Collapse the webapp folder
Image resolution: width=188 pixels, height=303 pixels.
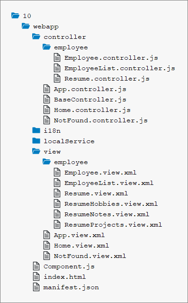pos(26,26)
